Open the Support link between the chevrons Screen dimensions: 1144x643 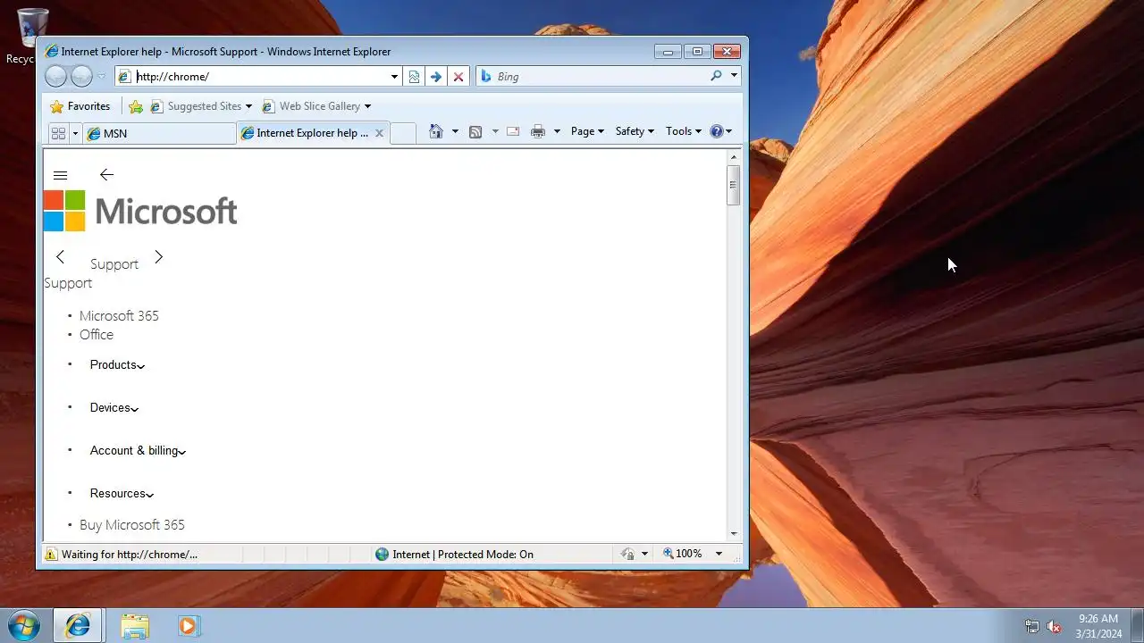(x=114, y=264)
